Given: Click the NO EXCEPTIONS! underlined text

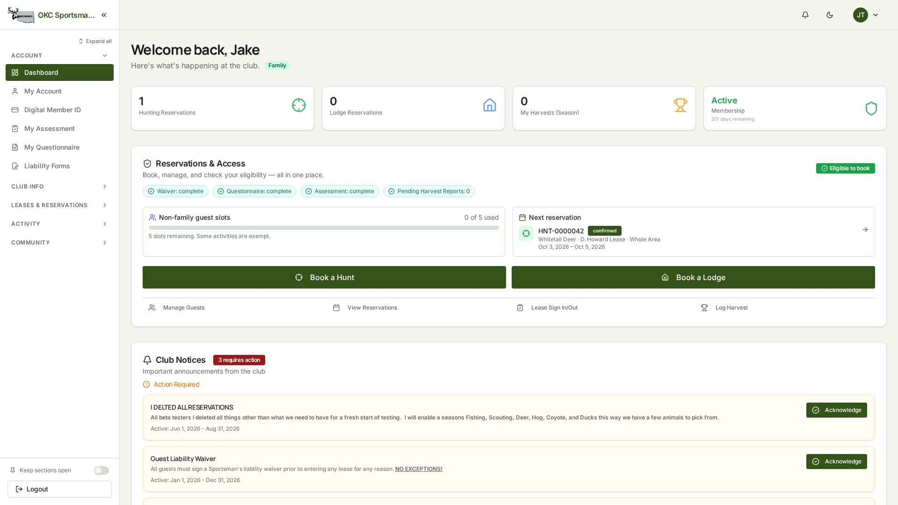Looking at the screenshot, I should click(x=419, y=469).
